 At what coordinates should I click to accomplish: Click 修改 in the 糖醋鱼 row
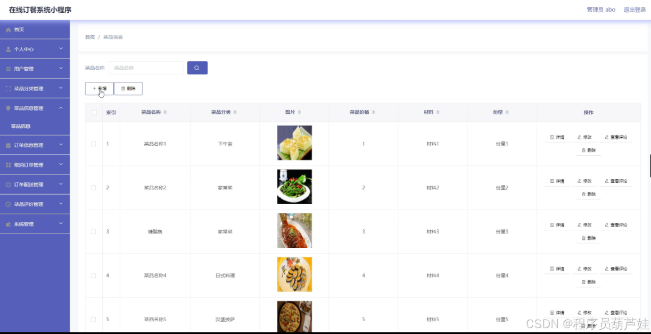(584, 225)
